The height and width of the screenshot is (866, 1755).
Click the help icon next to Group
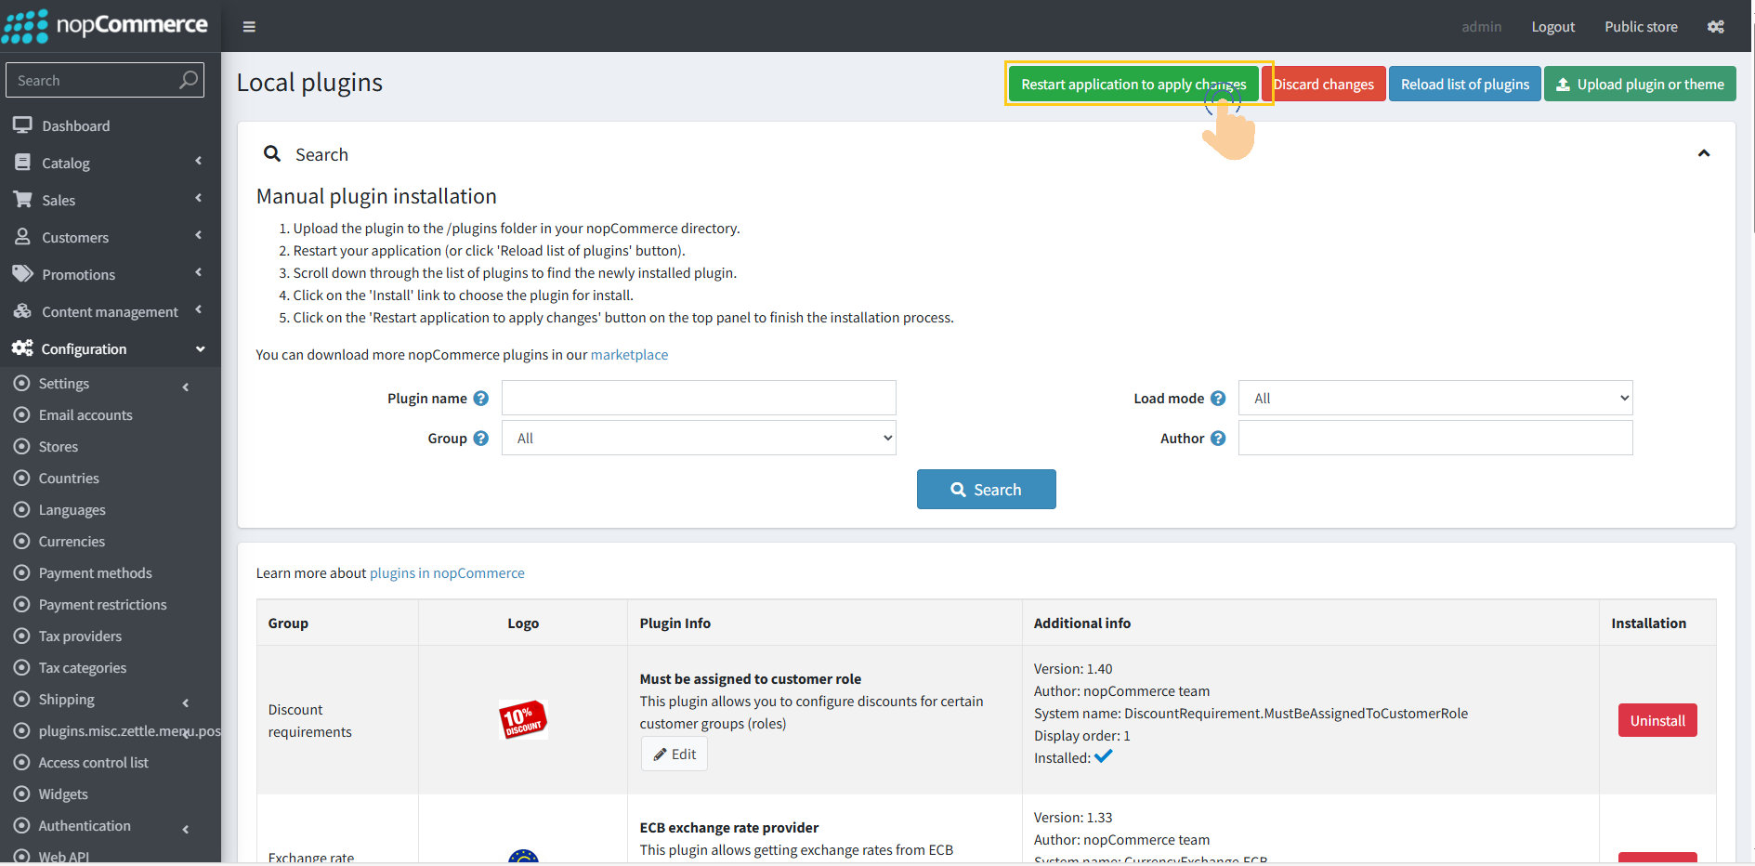point(480,439)
